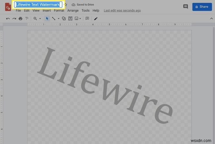Redo the last action
This screenshot has width=215, height=144.
[14, 19]
